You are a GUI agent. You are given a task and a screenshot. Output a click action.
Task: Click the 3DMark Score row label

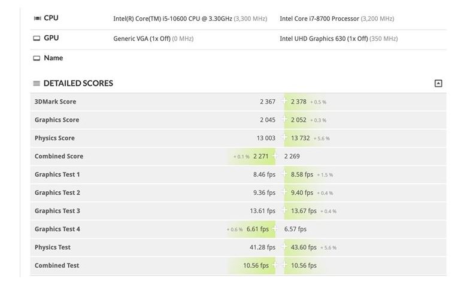55,102
